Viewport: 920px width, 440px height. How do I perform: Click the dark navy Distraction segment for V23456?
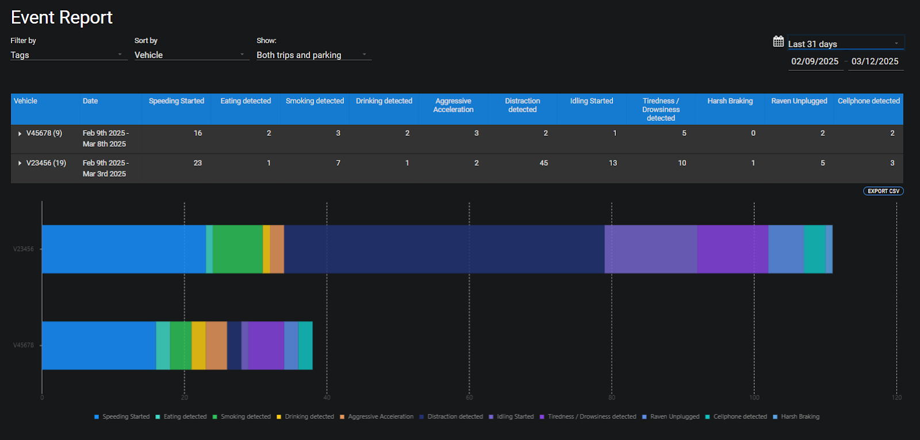coord(444,249)
